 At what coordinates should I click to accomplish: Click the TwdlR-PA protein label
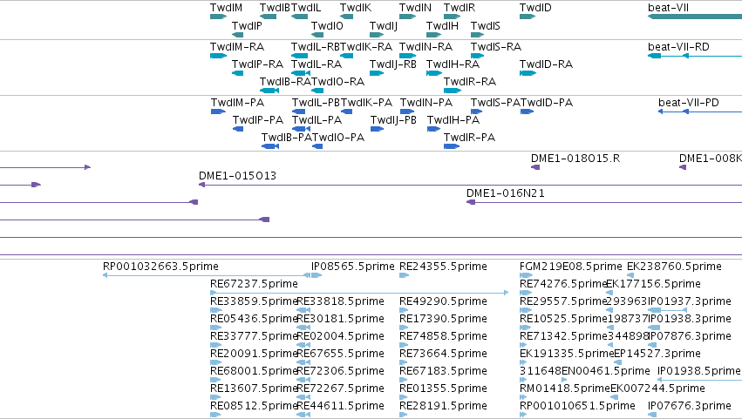click(x=469, y=138)
